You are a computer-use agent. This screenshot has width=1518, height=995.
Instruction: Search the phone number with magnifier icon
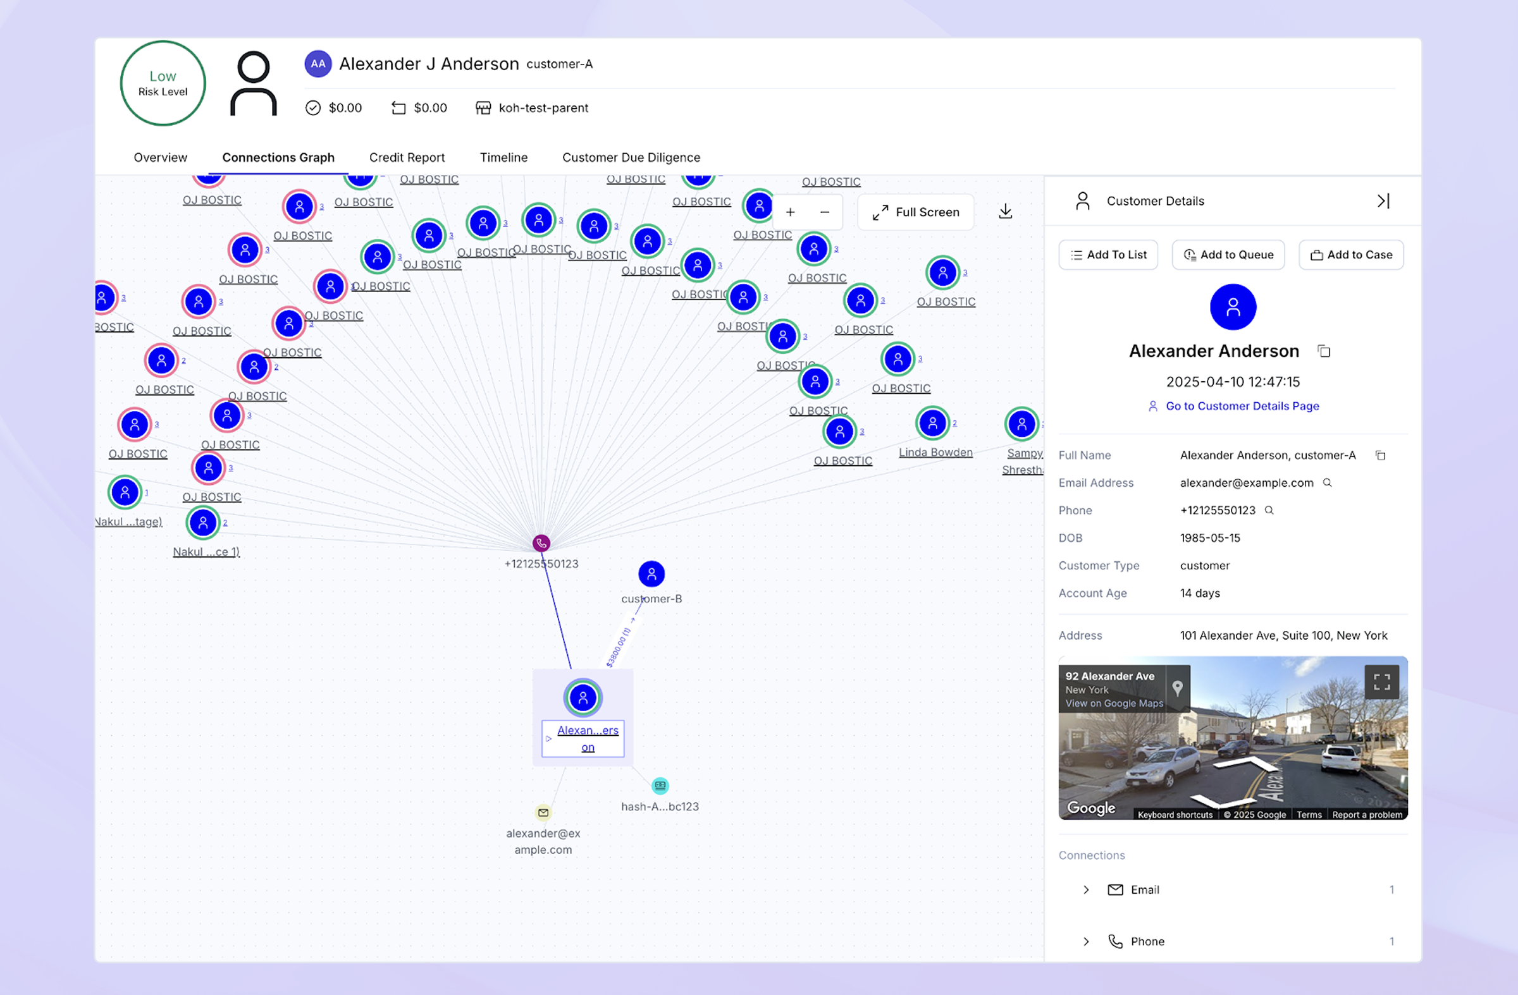(x=1269, y=511)
